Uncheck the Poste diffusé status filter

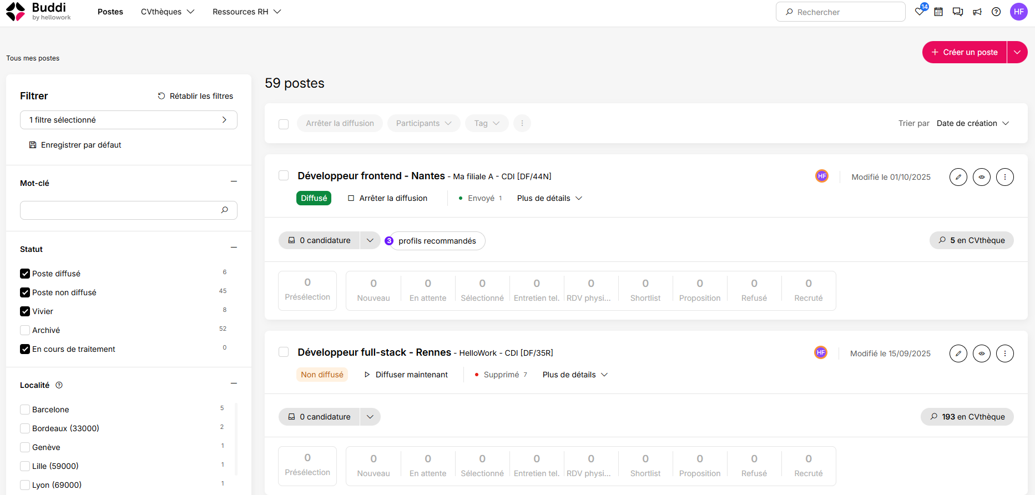[25, 274]
